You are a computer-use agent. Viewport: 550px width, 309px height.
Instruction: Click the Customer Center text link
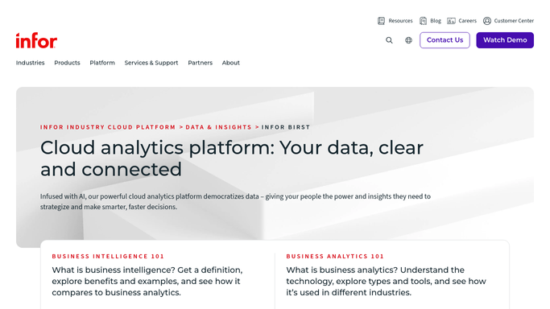[514, 21]
